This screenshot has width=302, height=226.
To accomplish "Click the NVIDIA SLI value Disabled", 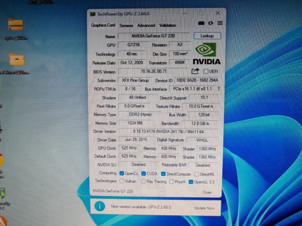I will [138, 164].
